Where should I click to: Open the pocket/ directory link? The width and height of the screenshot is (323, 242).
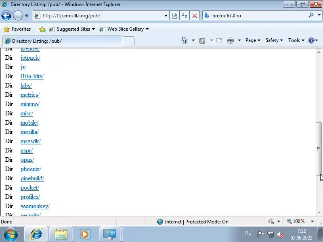tap(30, 188)
